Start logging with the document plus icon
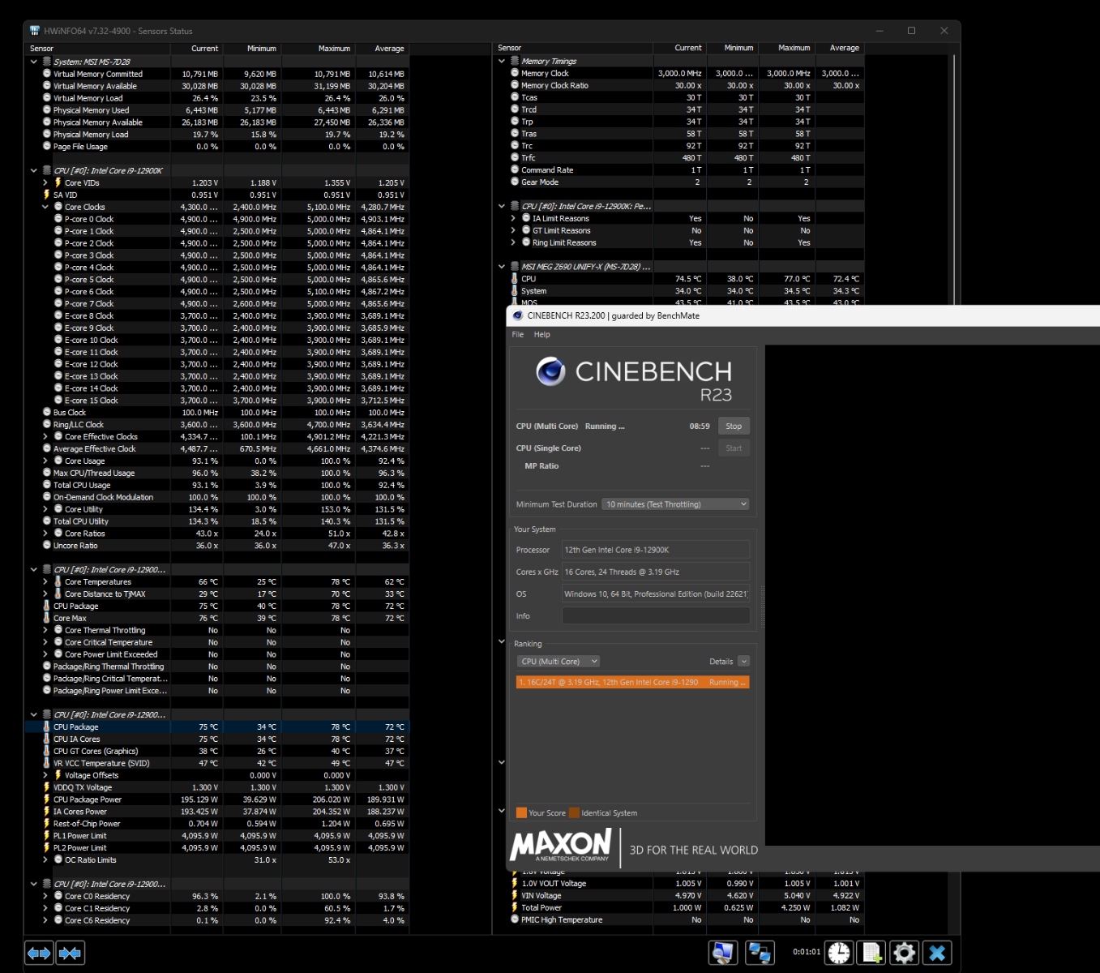 [872, 953]
